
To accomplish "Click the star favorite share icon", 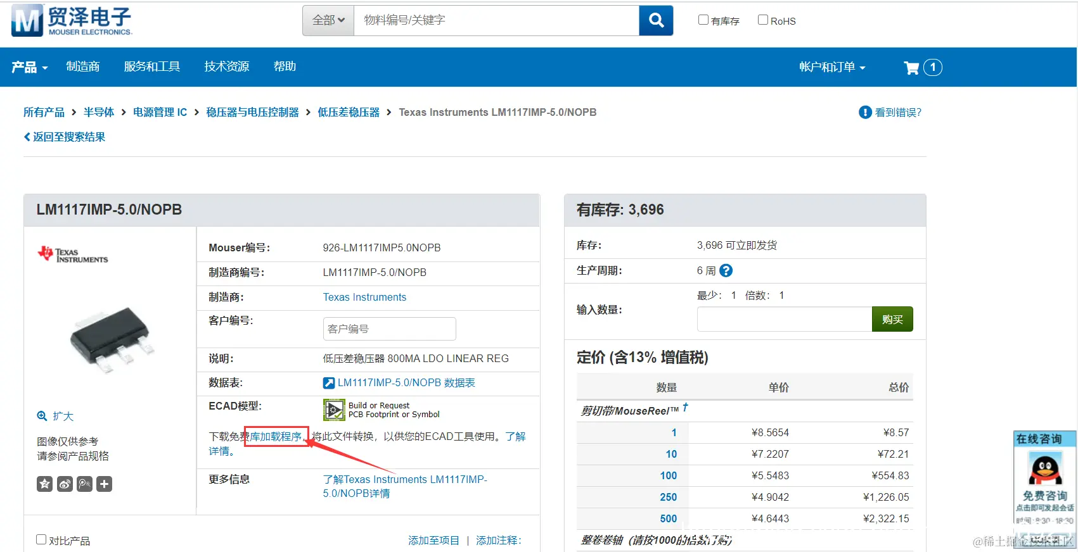I will (44, 484).
